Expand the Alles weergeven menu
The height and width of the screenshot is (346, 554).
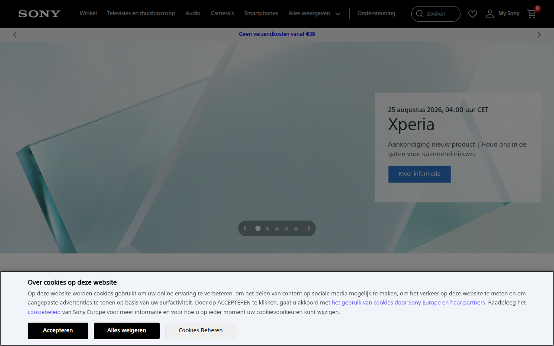point(314,13)
